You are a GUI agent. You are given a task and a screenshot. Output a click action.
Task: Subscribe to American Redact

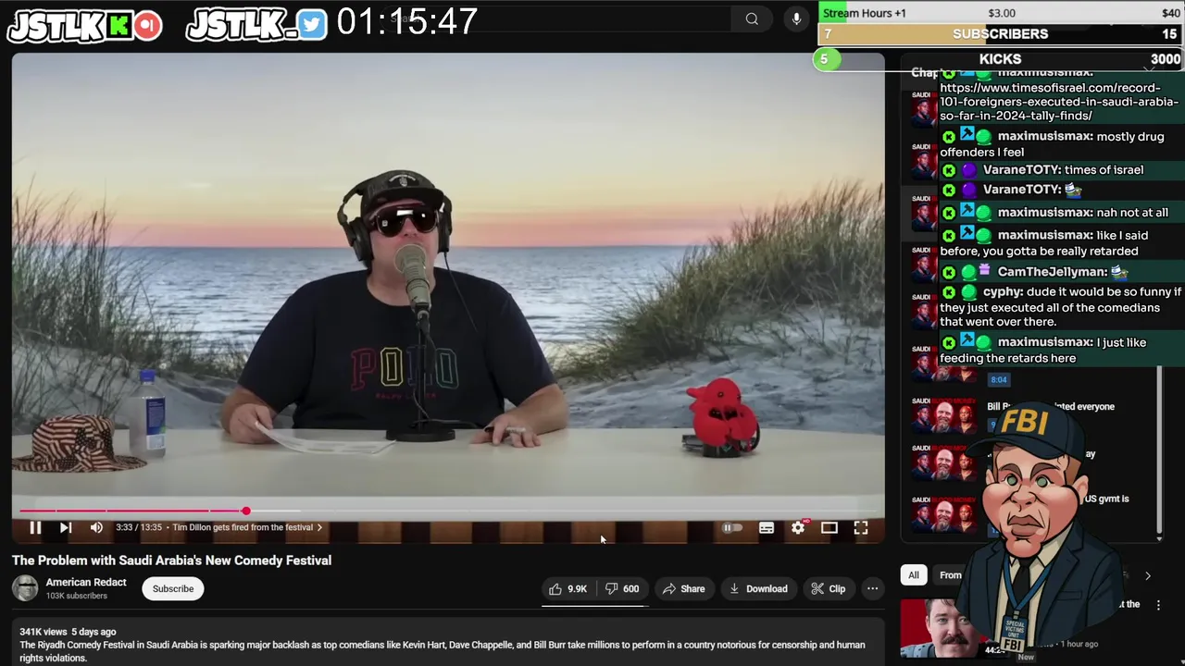[x=173, y=589]
